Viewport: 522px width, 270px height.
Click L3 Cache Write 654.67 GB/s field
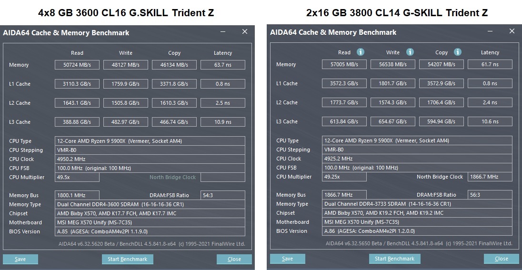(x=393, y=121)
